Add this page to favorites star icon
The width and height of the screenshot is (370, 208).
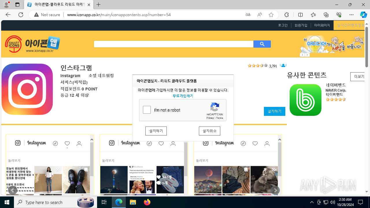coord(271,15)
